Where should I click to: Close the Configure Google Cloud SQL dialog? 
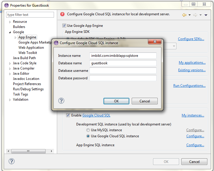click(155, 42)
